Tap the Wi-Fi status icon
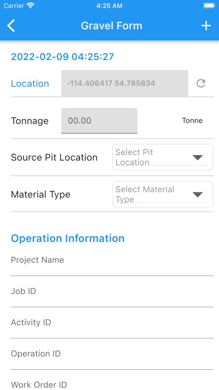This screenshot has height=390, width=219. click(31, 6)
